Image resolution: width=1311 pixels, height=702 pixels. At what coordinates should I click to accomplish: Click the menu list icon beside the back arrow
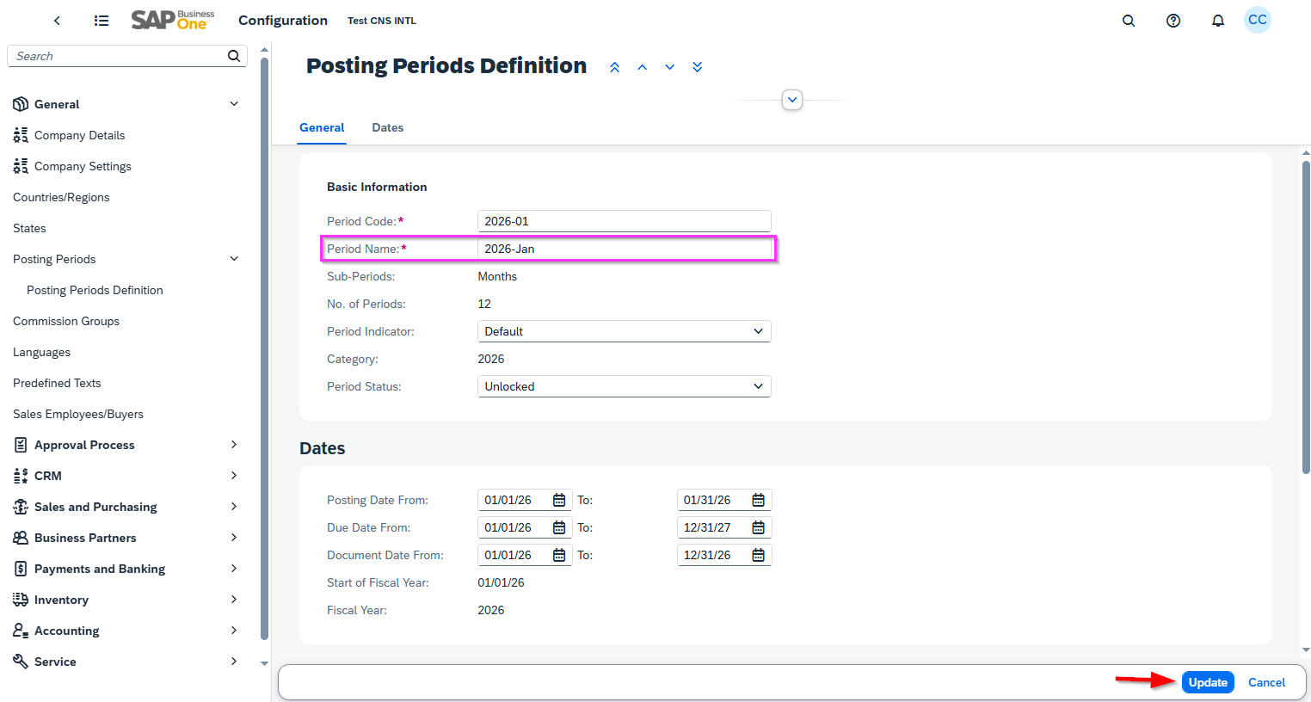[101, 20]
